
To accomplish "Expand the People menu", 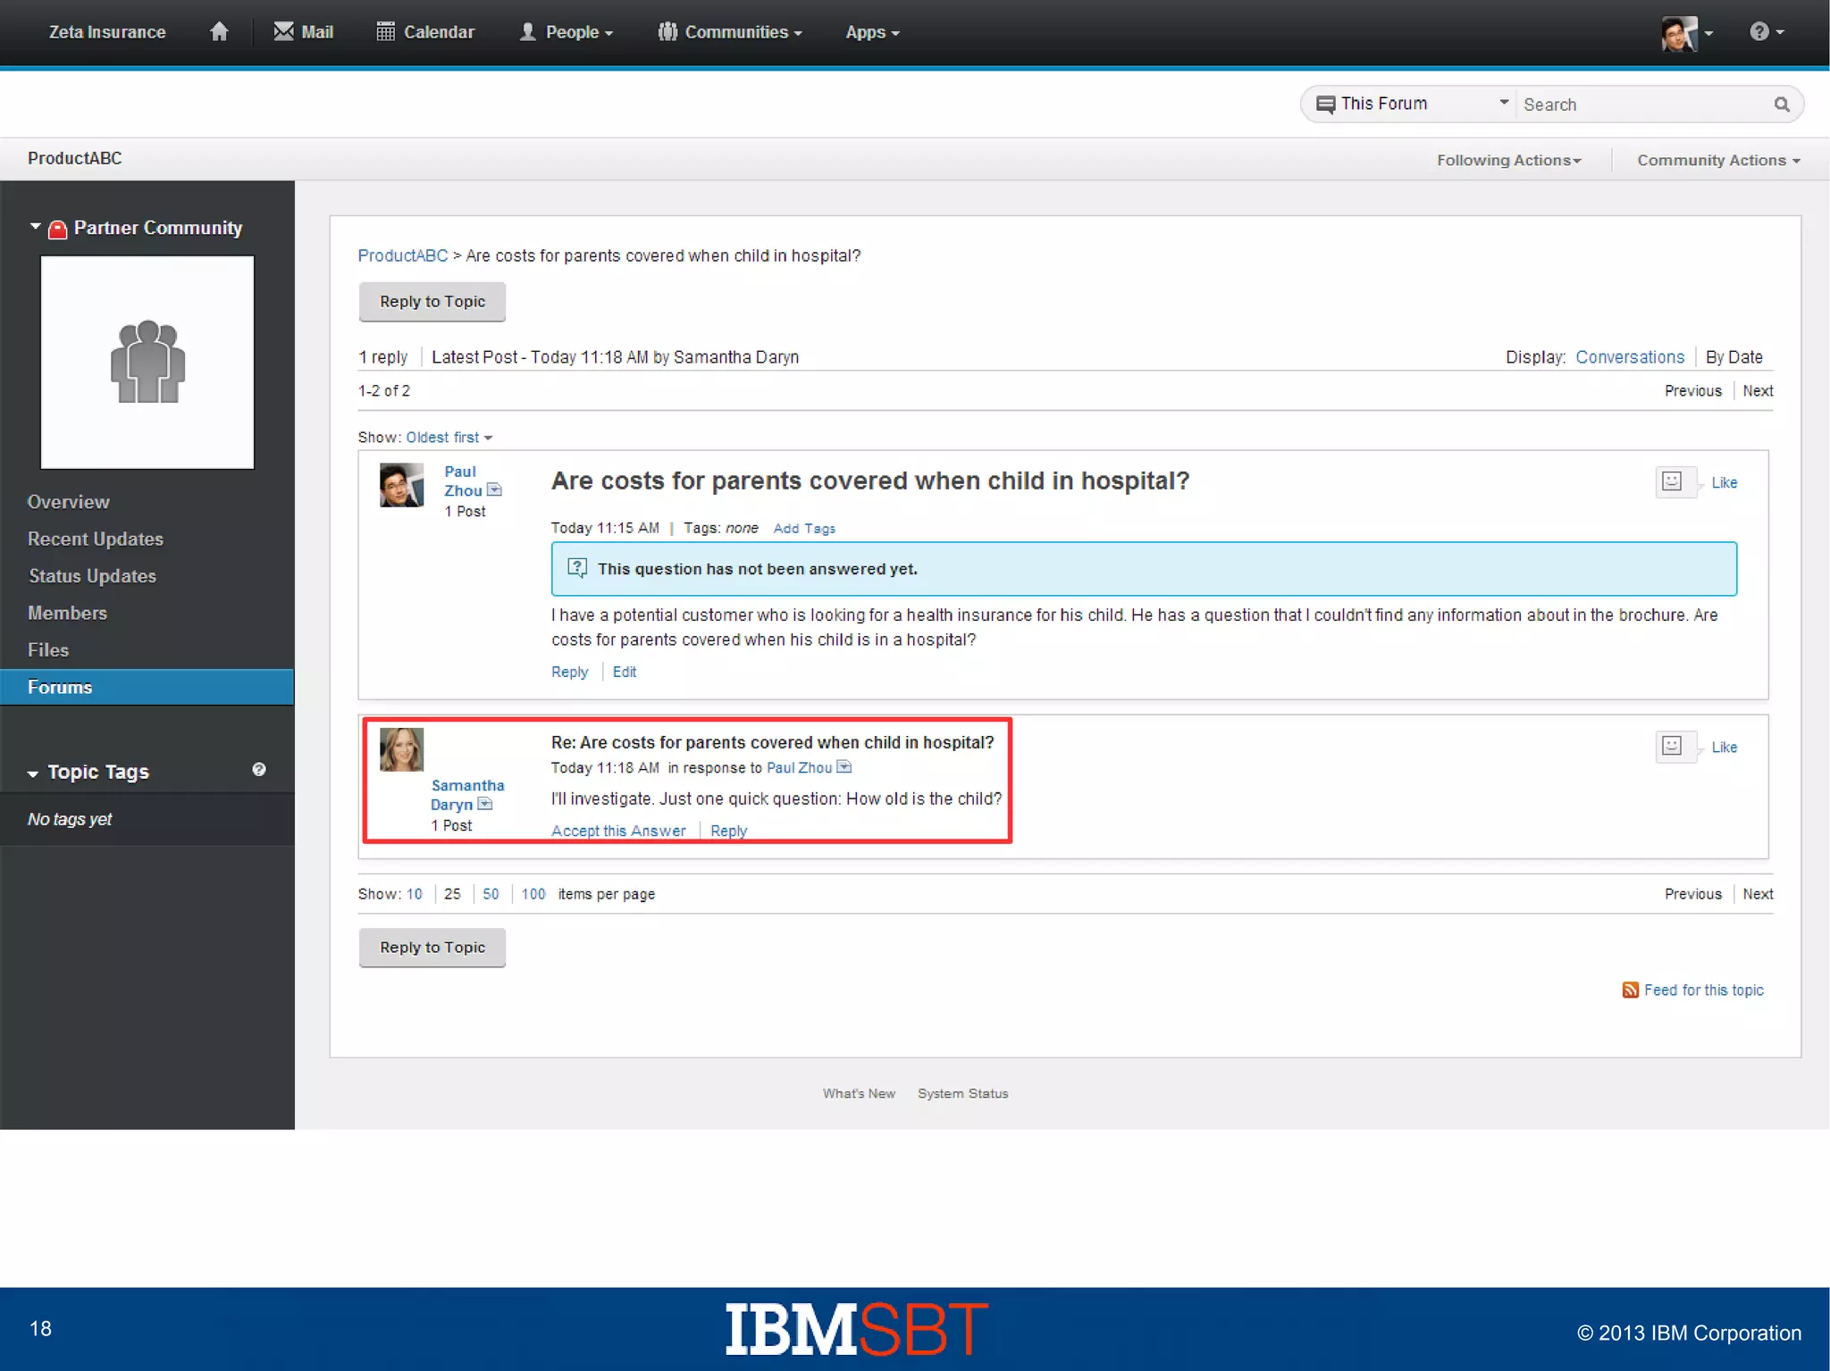I will [567, 32].
